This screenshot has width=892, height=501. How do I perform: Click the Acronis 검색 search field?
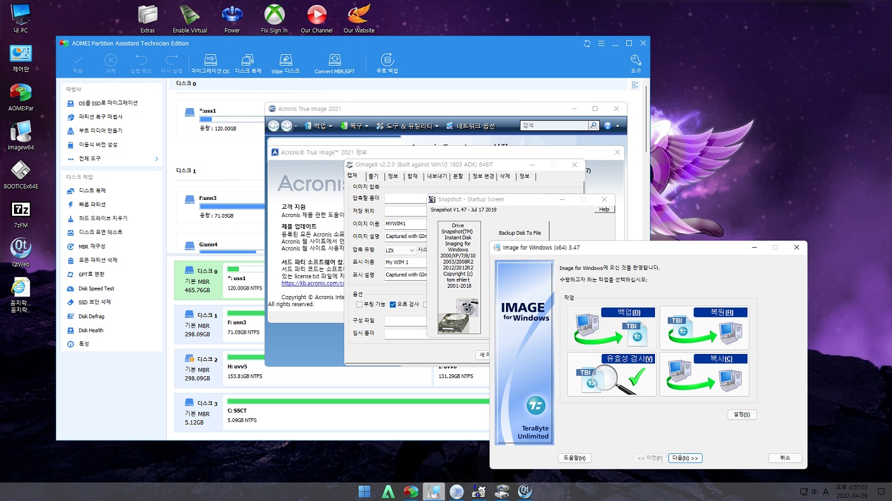coord(554,126)
